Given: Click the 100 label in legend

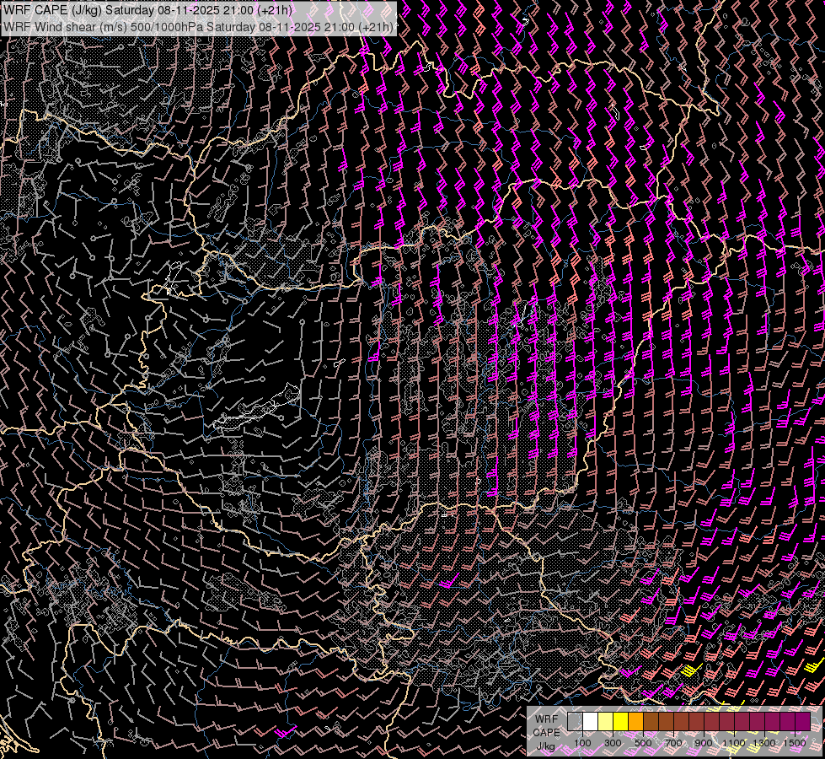Looking at the screenshot, I should (582, 743).
